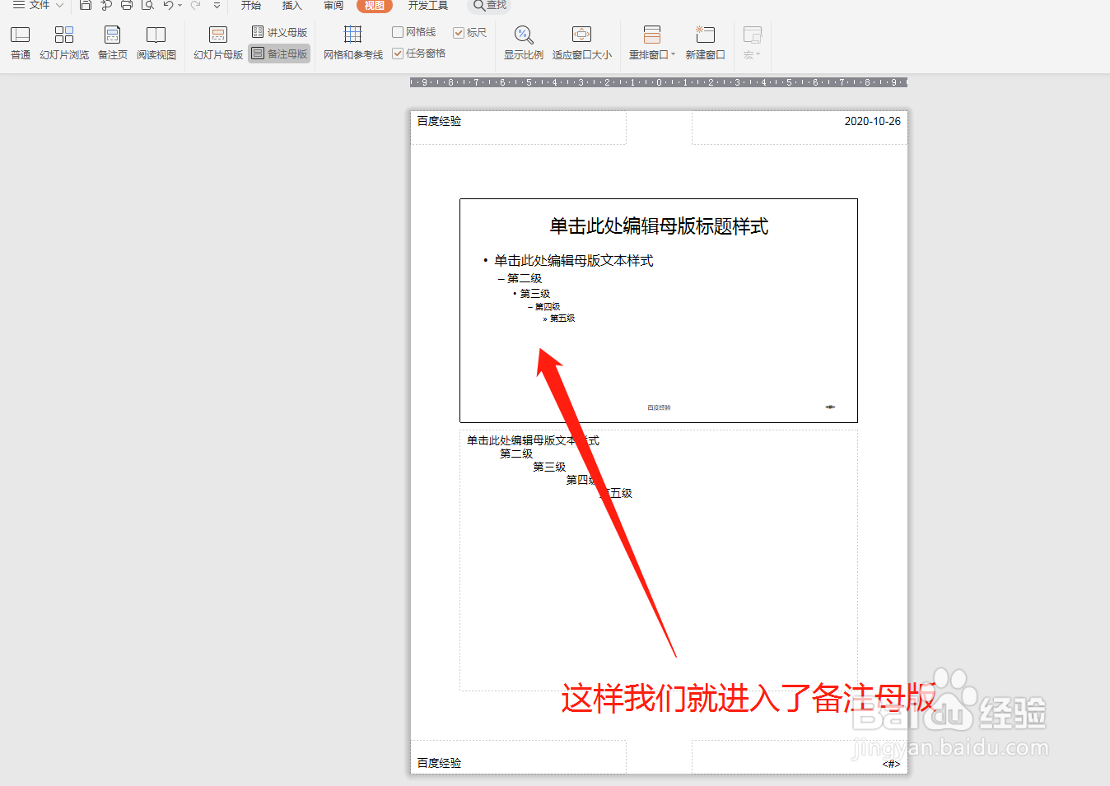Screen dimensions: 1110x786
Task: Click the undo arrow icon
Action: pyautogui.click(x=168, y=5)
